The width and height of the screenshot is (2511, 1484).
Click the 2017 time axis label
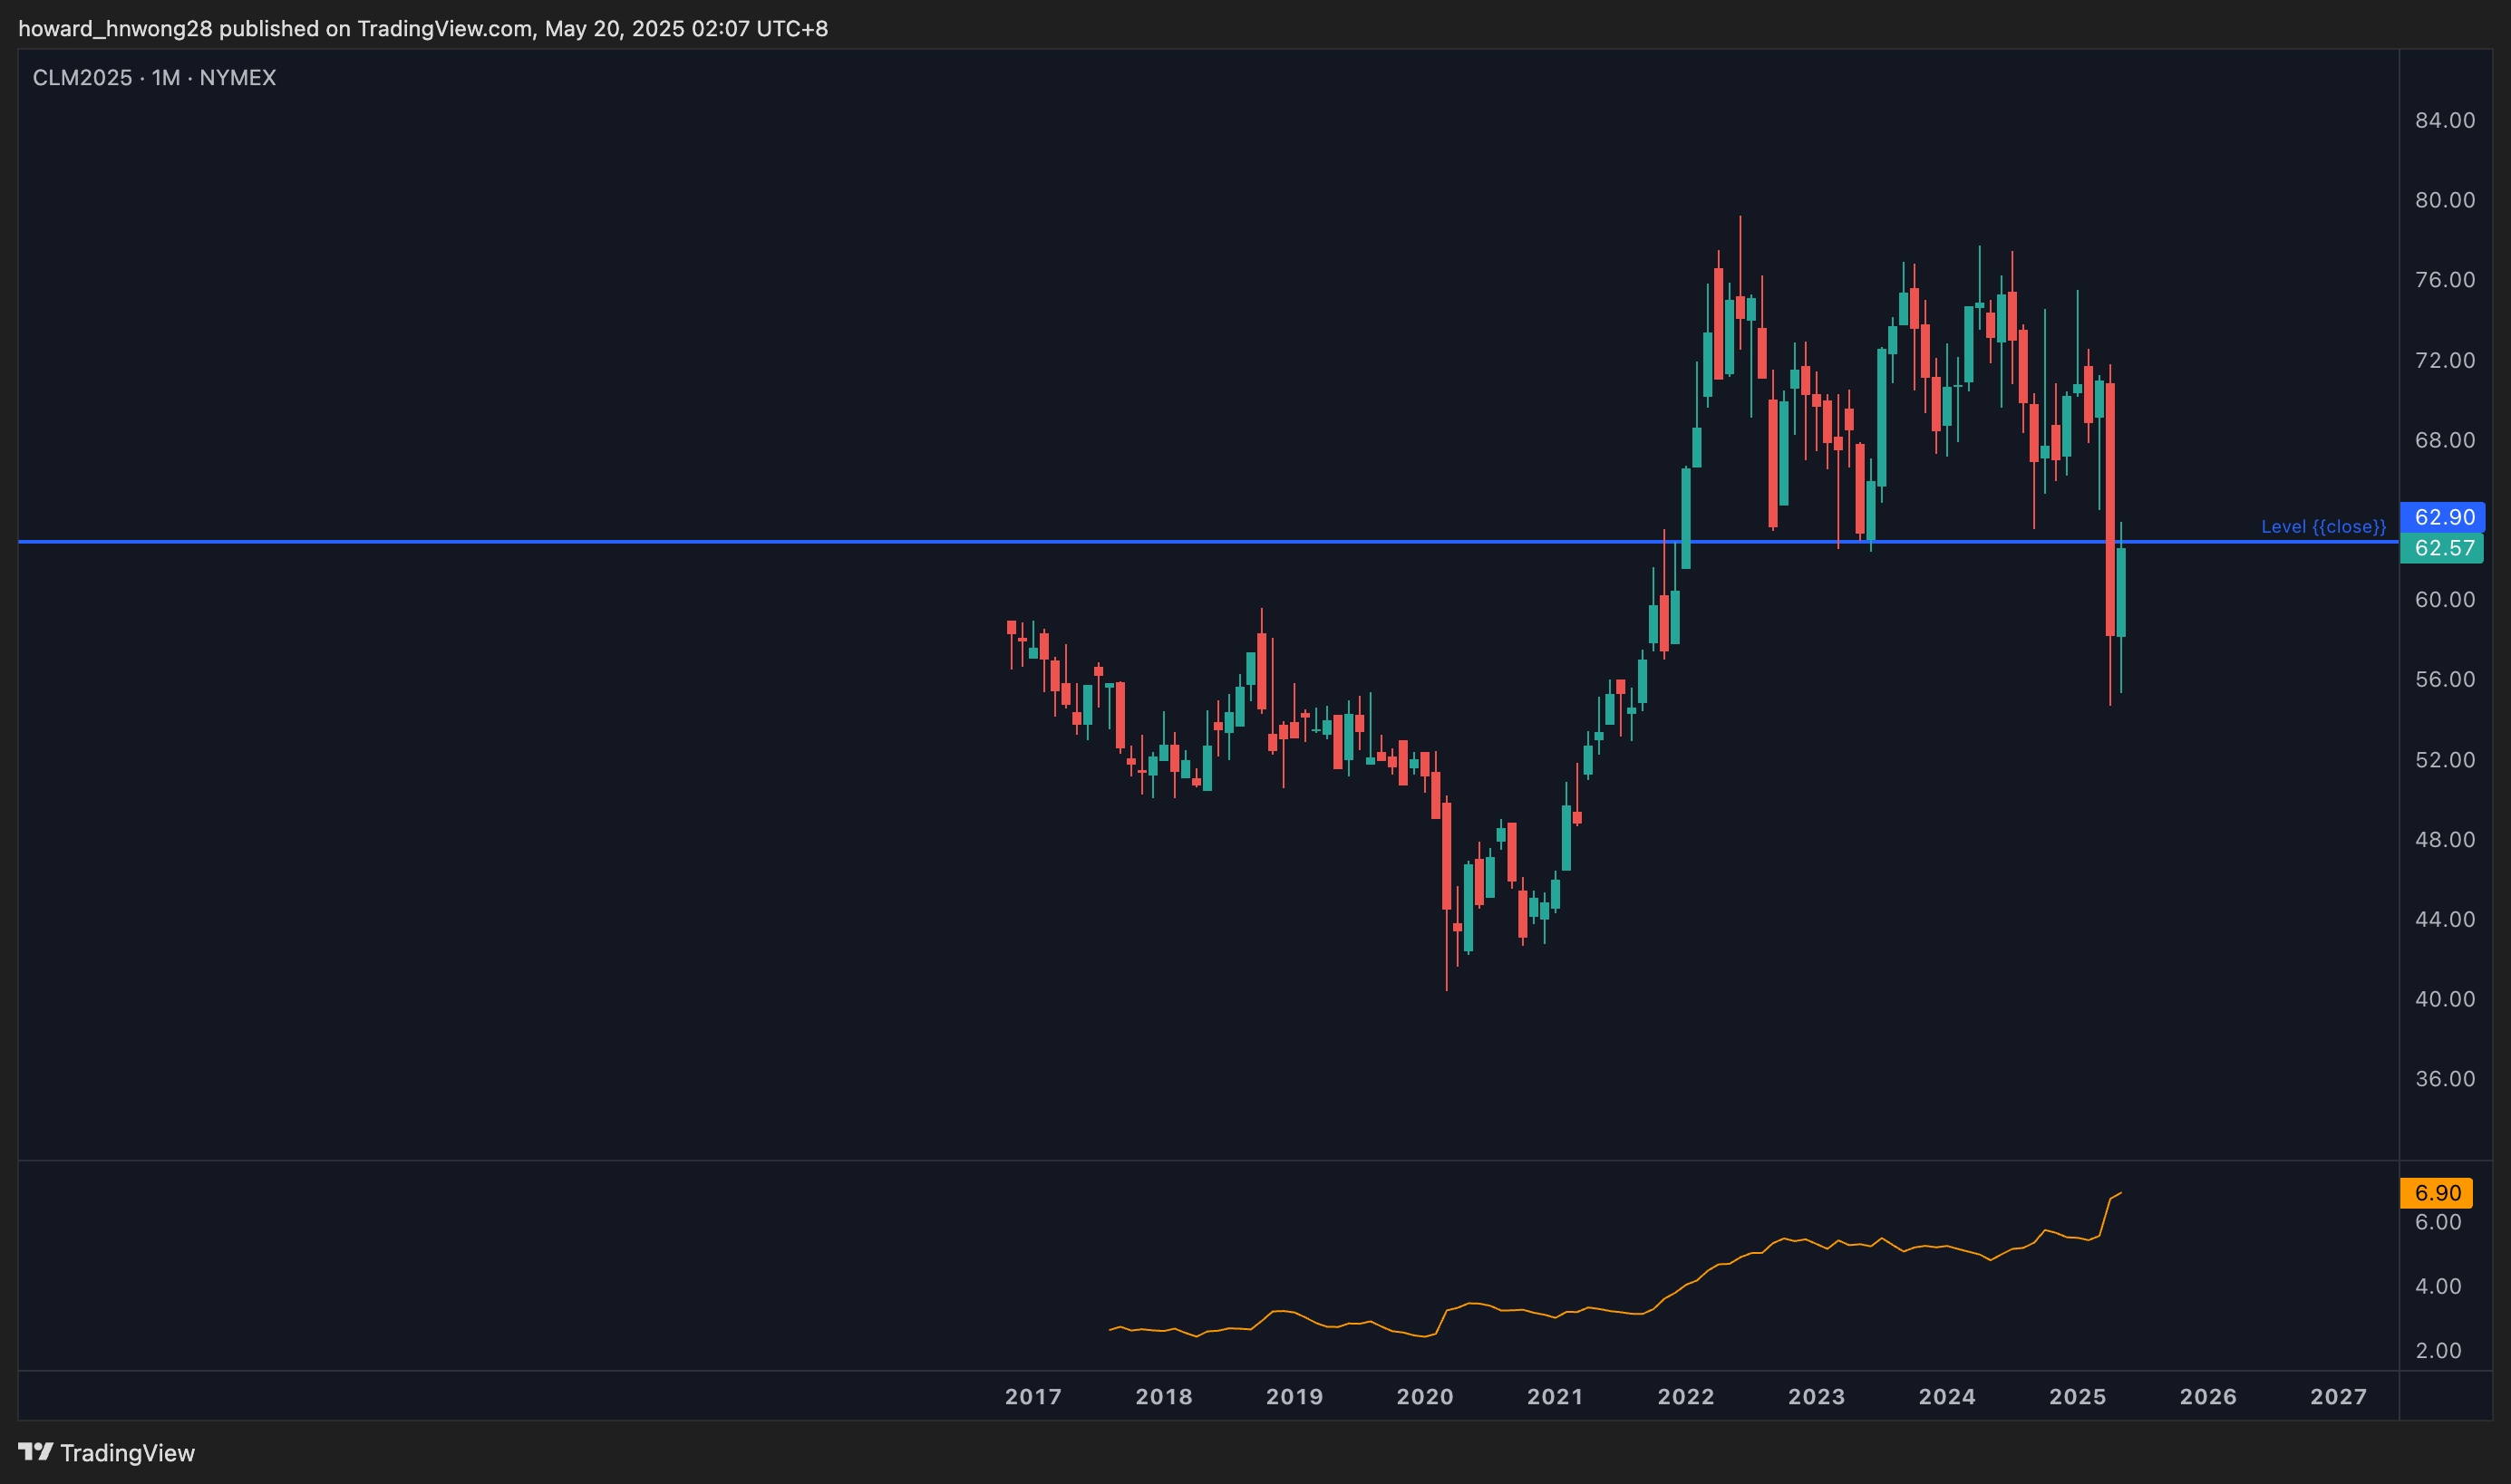click(1033, 1396)
